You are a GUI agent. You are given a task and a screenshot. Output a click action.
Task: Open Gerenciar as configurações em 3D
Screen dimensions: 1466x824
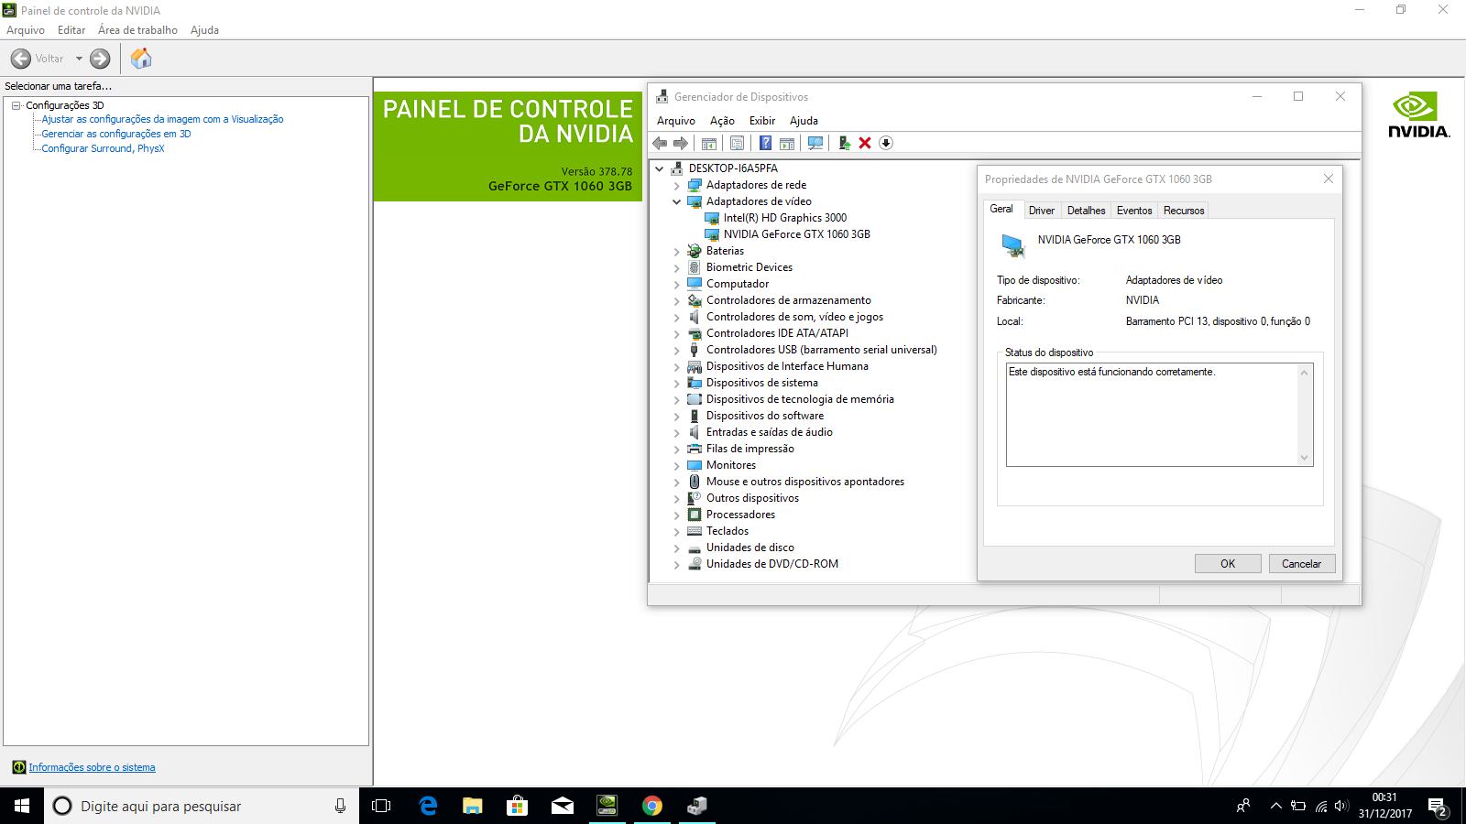coord(116,134)
